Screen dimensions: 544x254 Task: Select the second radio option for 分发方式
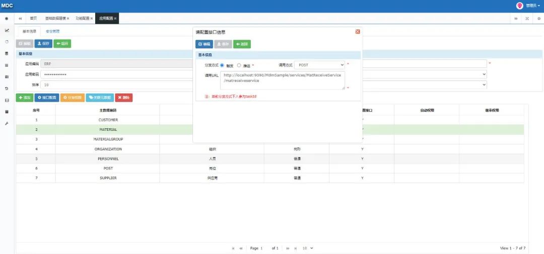click(x=239, y=65)
